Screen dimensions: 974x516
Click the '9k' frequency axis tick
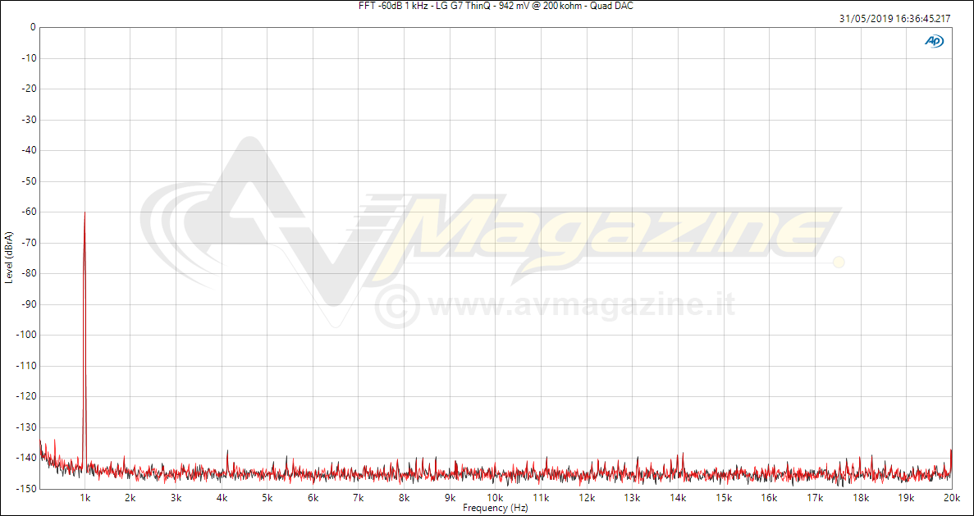pyautogui.click(x=450, y=498)
